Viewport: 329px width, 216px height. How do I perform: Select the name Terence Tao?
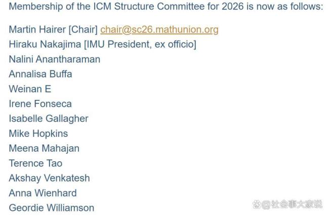coord(35,163)
